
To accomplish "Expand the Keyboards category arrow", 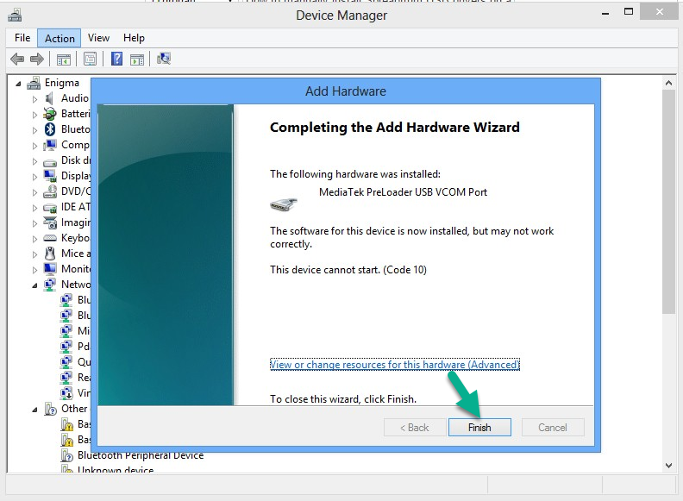I will pyautogui.click(x=34, y=239).
